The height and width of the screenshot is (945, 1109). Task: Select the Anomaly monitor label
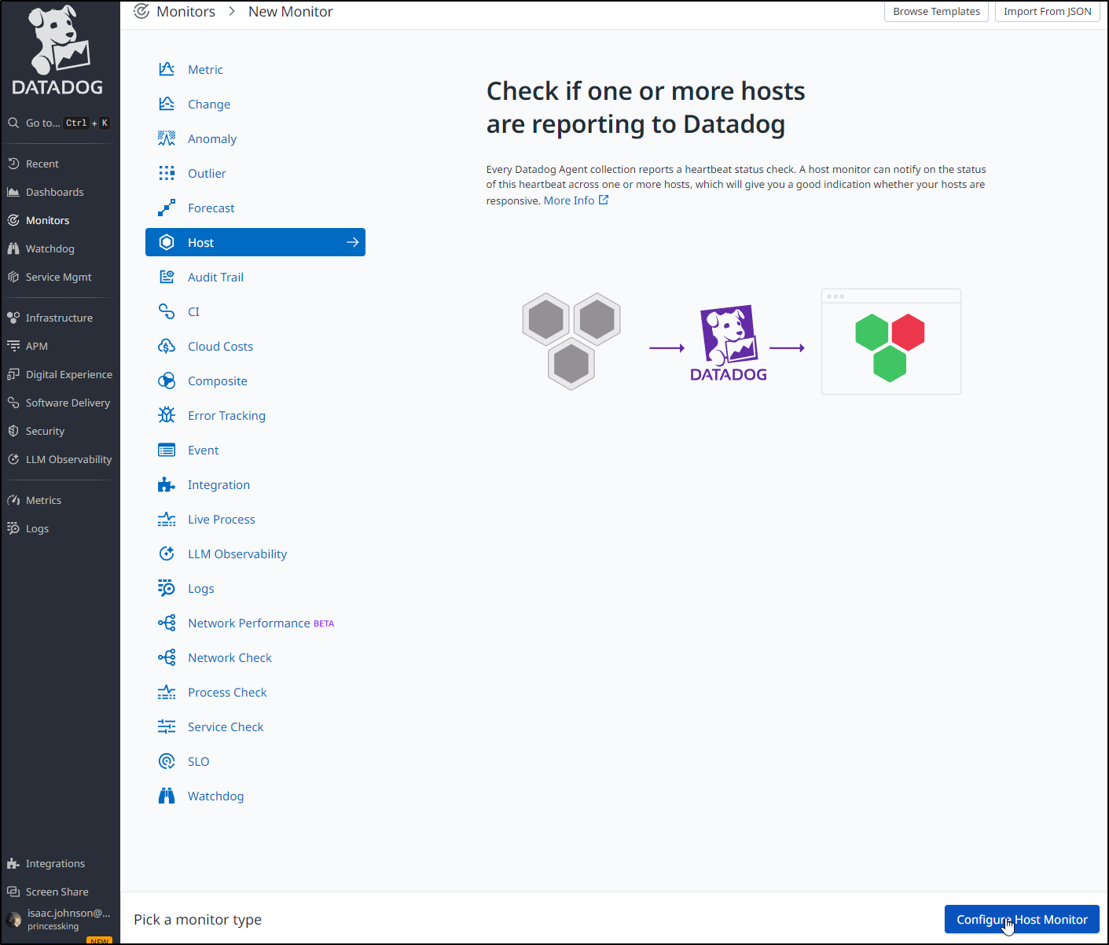coord(212,138)
